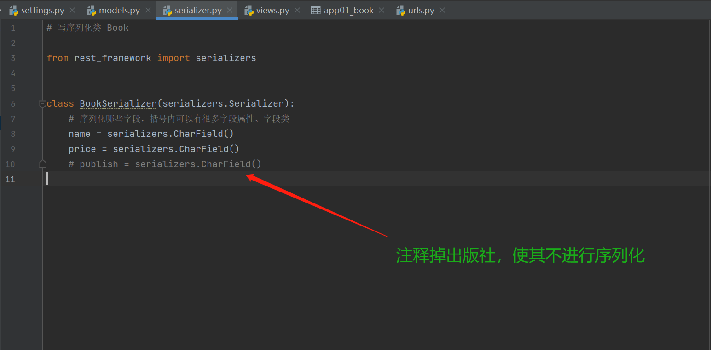This screenshot has height=350, width=711.
Task: Click the comment "# 写序列化类 Book"
Action: click(x=87, y=28)
